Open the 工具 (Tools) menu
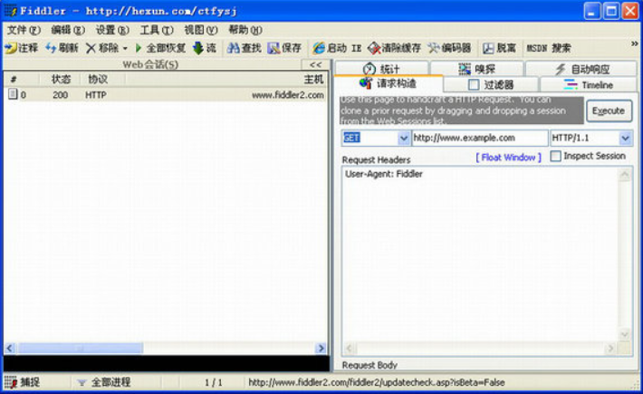This screenshot has height=394, width=643. [x=155, y=29]
